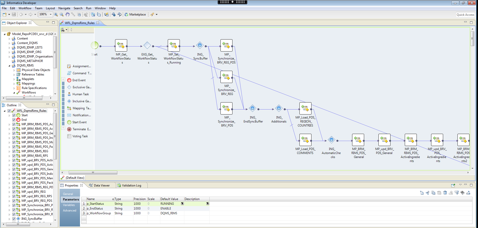Click the EXG_Get_WorkflowStatus exclusive gateway diamond
The image size is (478, 228).
[x=147, y=45]
